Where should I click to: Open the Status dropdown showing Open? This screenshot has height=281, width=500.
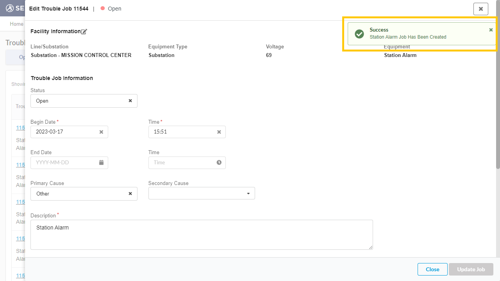[78, 101]
